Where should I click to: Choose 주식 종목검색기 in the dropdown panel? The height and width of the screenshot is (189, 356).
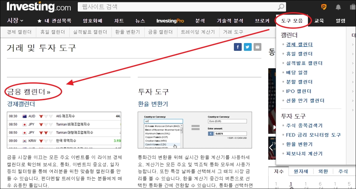pos(304,125)
